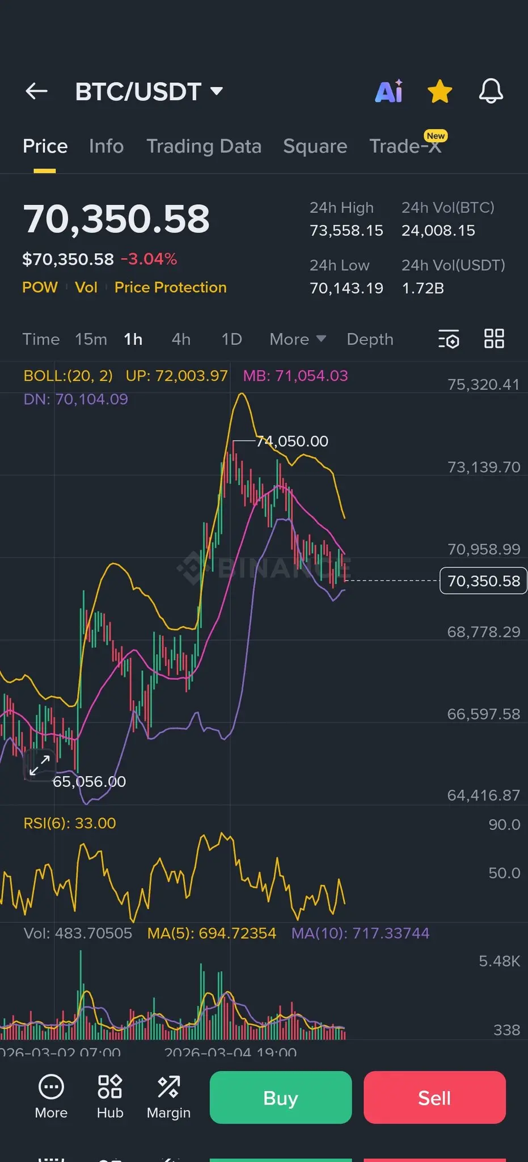Viewport: 528px width, 1162px height.
Task: Tap the Vol tag
Action: pos(86,287)
